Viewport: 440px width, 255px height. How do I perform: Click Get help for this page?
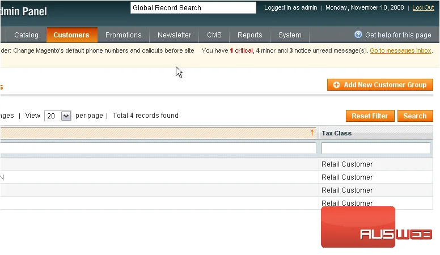(398, 35)
